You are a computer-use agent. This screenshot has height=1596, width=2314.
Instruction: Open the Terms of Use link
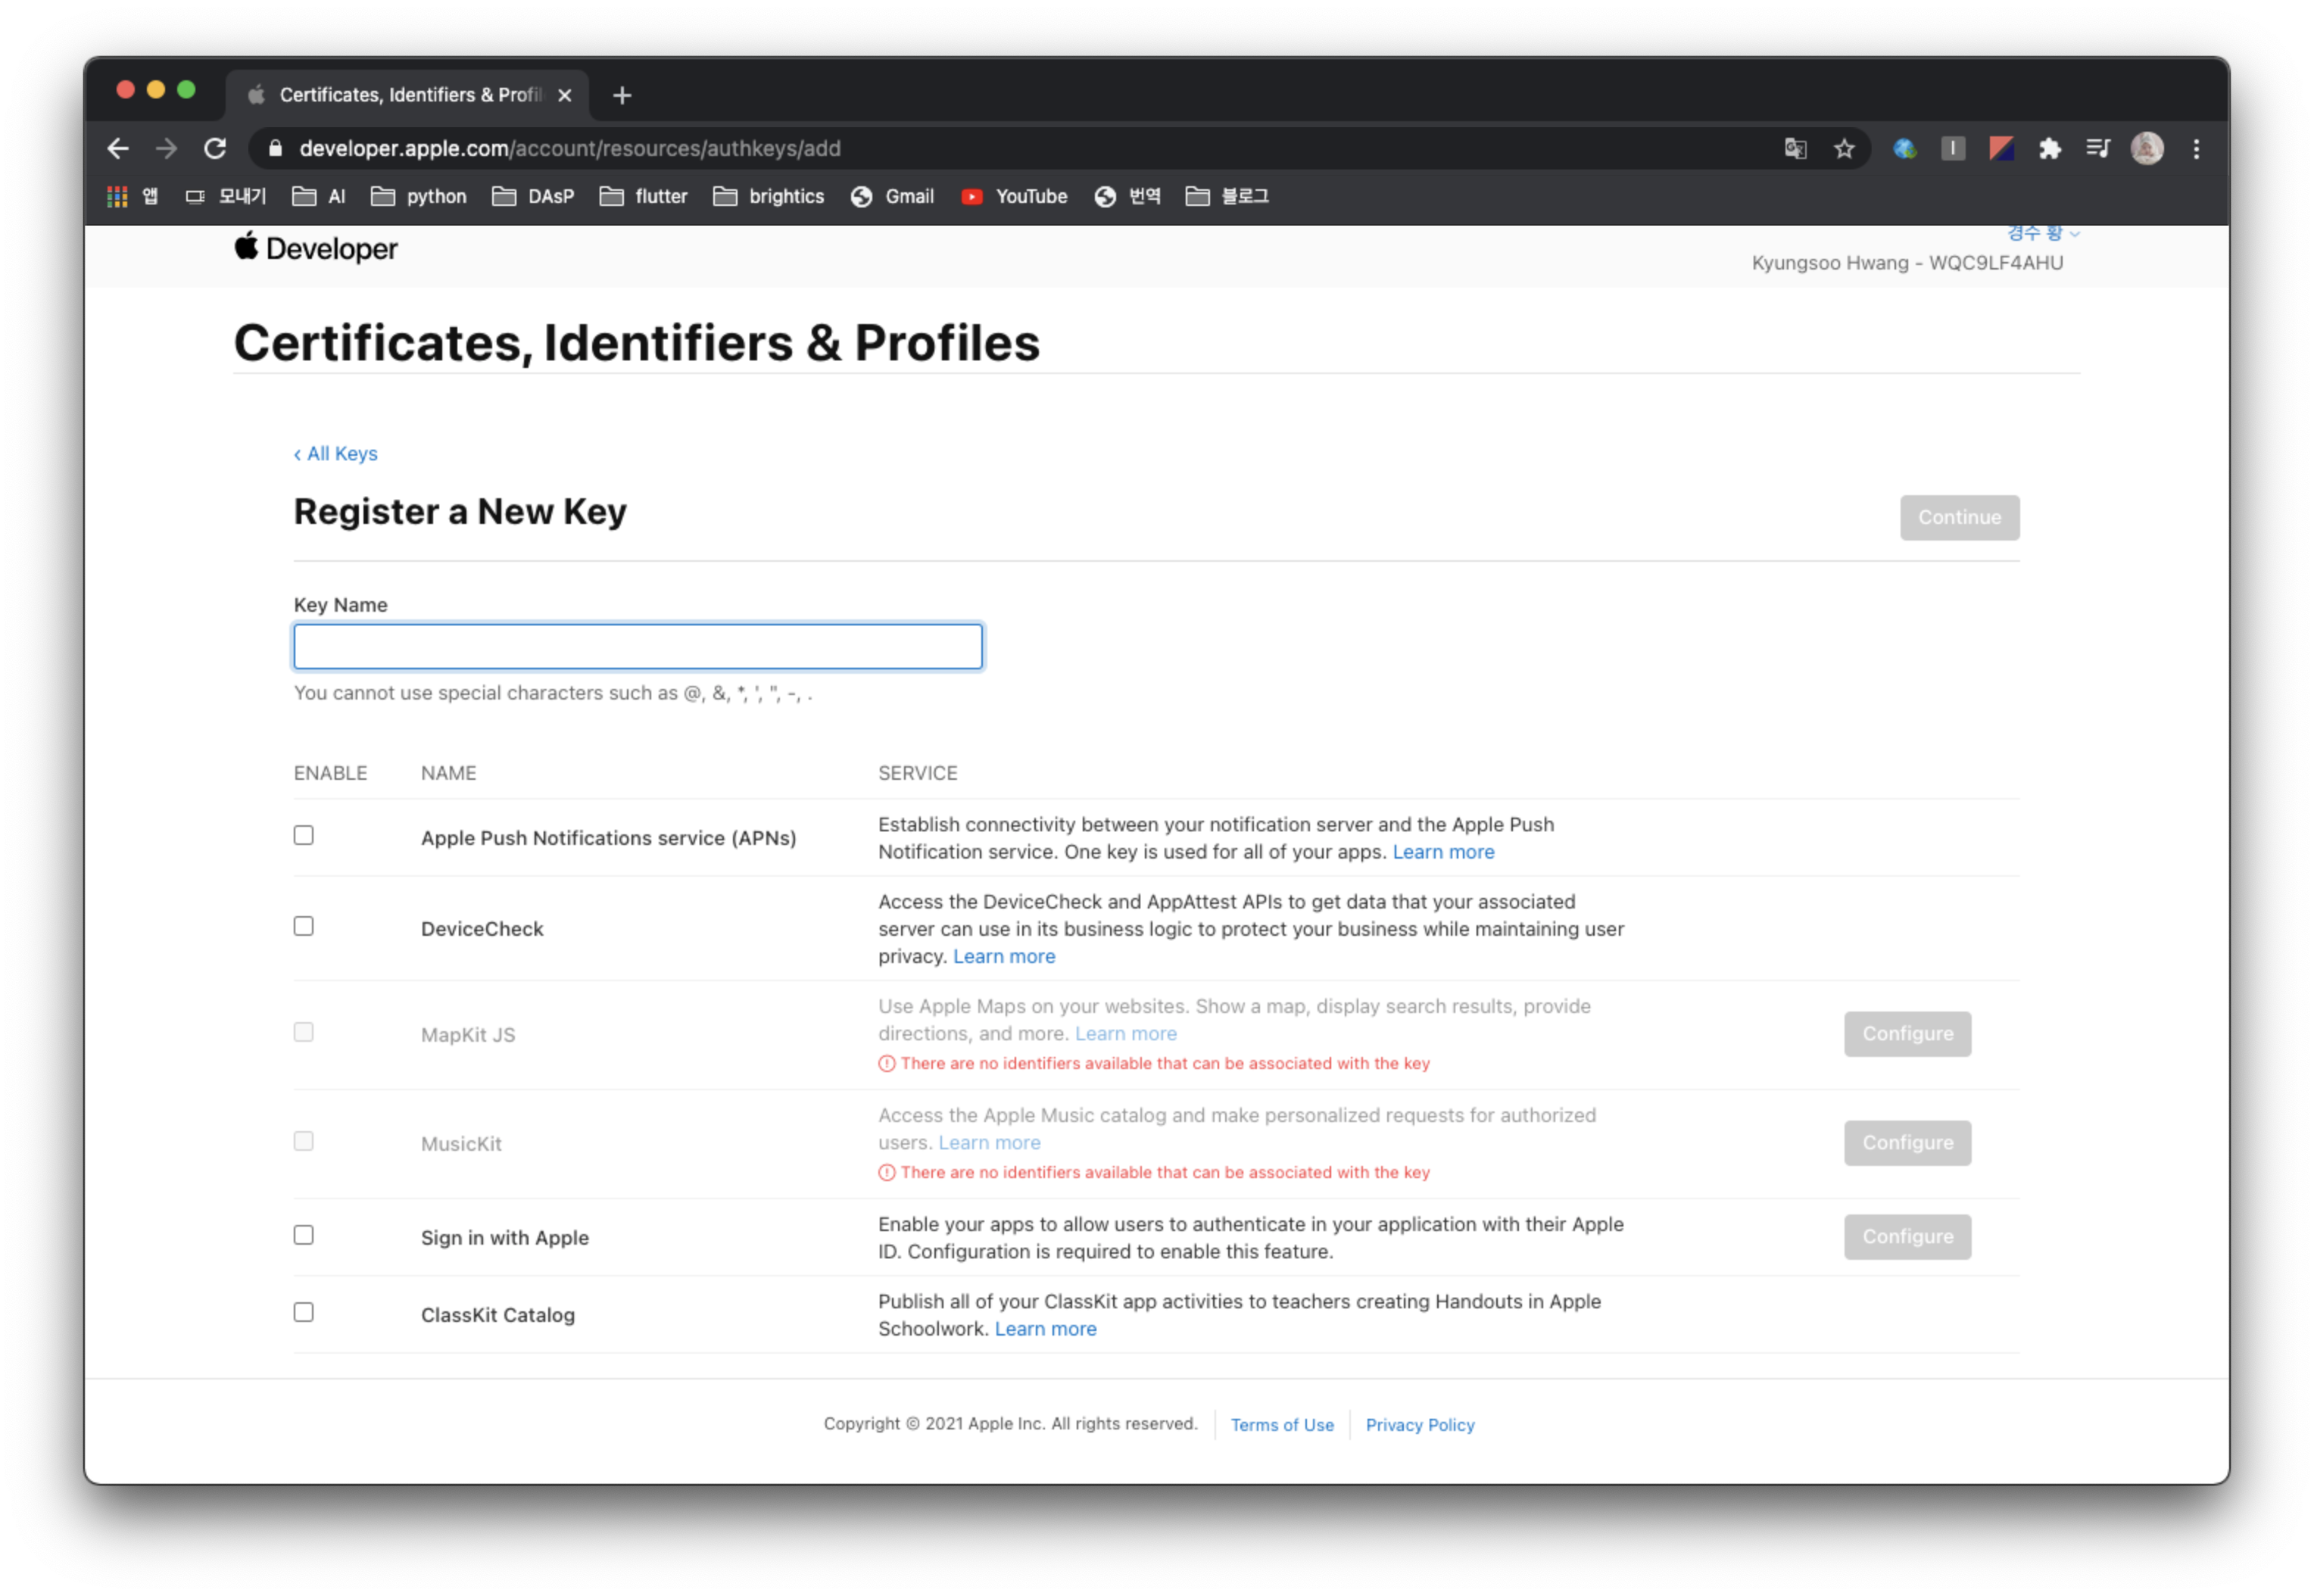coord(1281,1424)
